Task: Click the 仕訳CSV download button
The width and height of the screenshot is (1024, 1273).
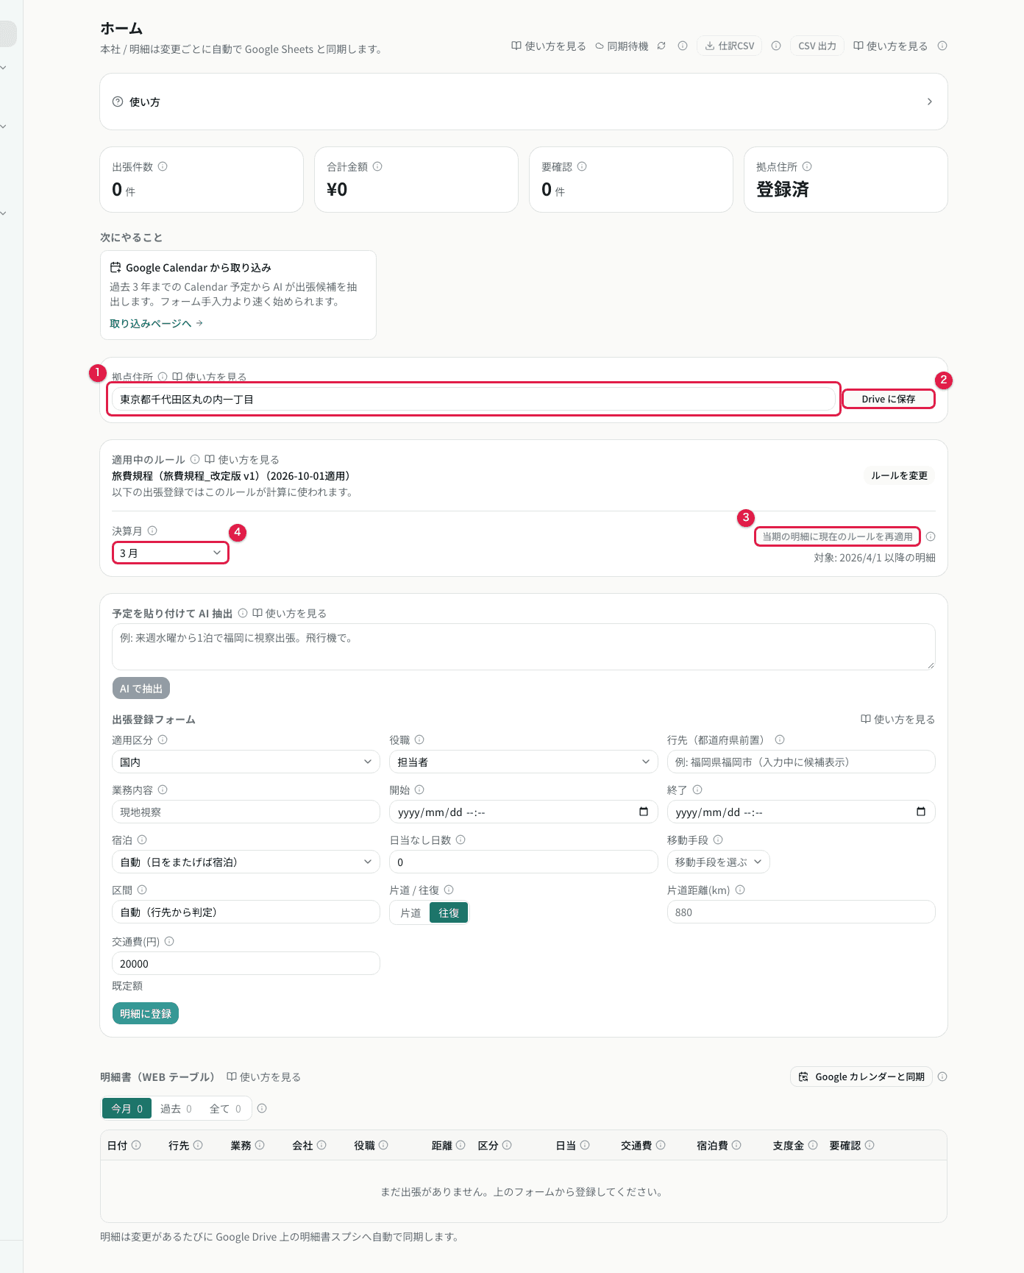Action: pos(730,46)
